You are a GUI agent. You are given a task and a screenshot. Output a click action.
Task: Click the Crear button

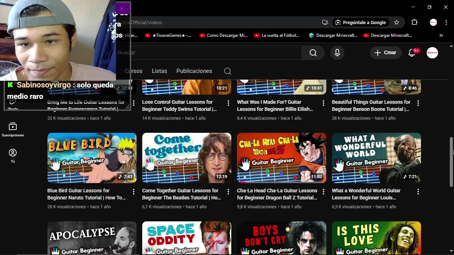pos(386,53)
